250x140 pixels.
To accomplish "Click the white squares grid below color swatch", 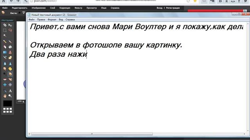I will [7, 110].
